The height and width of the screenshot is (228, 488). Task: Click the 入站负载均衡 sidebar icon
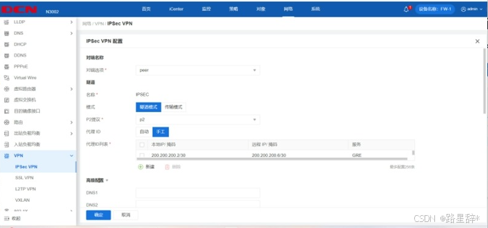pyautogui.click(x=6, y=144)
